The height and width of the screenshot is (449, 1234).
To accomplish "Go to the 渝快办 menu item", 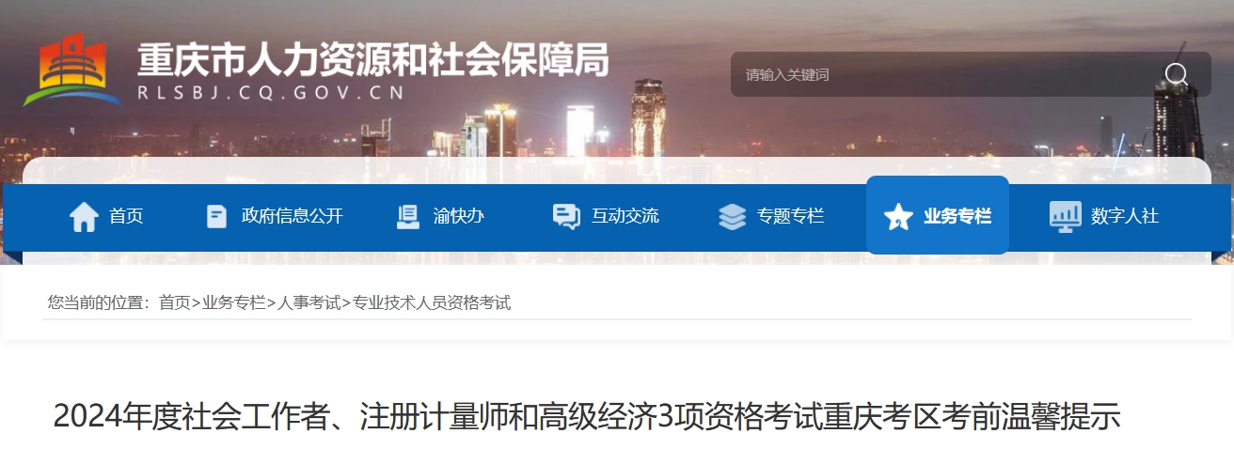I will pyautogui.click(x=459, y=216).
